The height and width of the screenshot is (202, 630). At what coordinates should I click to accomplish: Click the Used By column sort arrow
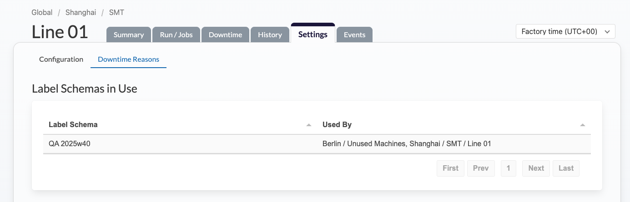582,125
